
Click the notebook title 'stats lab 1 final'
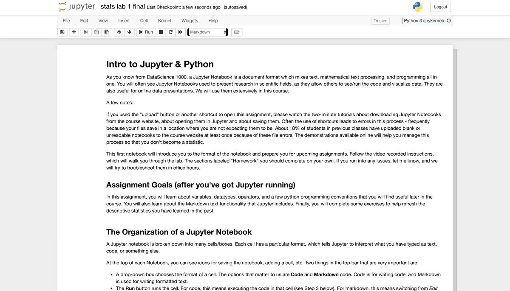pyautogui.click(x=122, y=7)
